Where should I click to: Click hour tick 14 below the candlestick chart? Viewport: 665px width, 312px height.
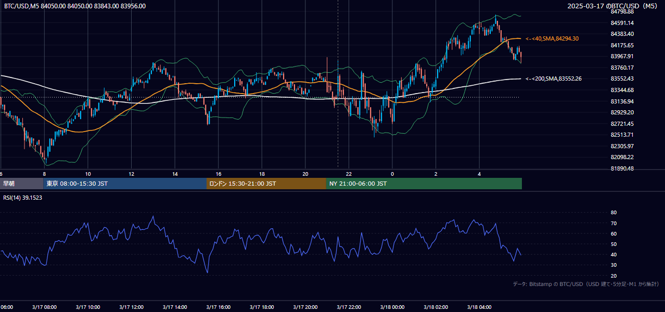click(175, 174)
